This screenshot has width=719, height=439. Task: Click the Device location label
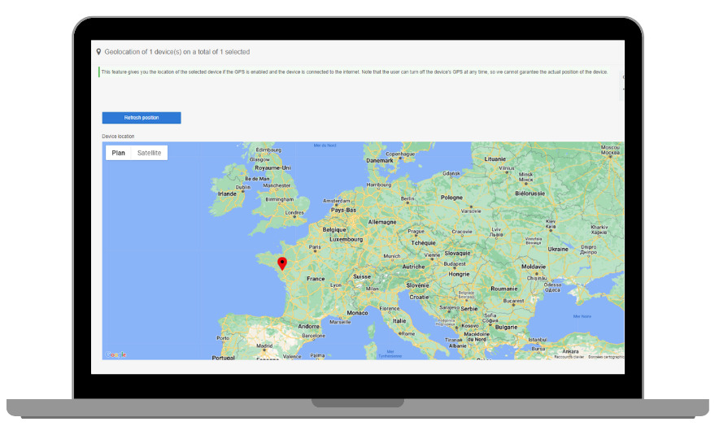(x=118, y=136)
